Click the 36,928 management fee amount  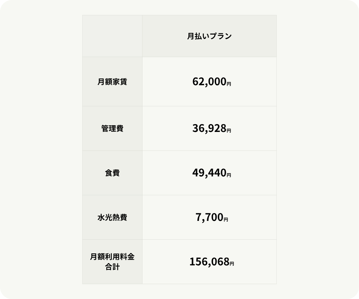tap(209, 129)
